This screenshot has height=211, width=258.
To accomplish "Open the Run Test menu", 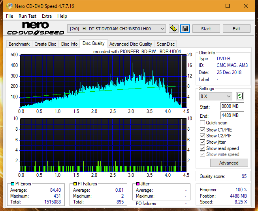I will click(27, 16).
